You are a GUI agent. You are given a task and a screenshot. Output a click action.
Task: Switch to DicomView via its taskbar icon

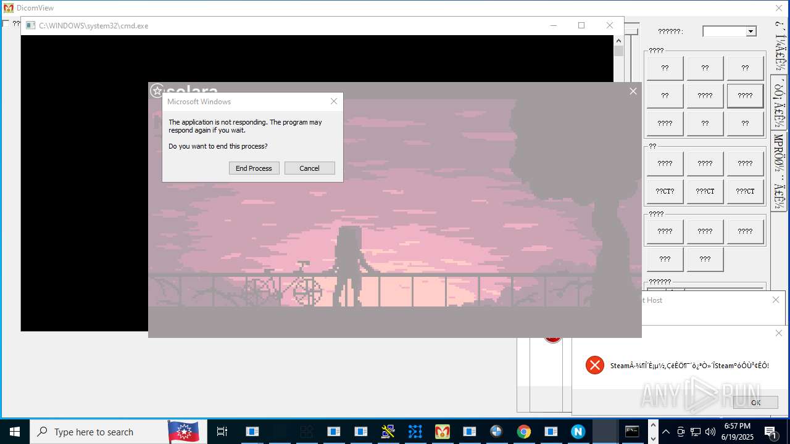(x=443, y=432)
